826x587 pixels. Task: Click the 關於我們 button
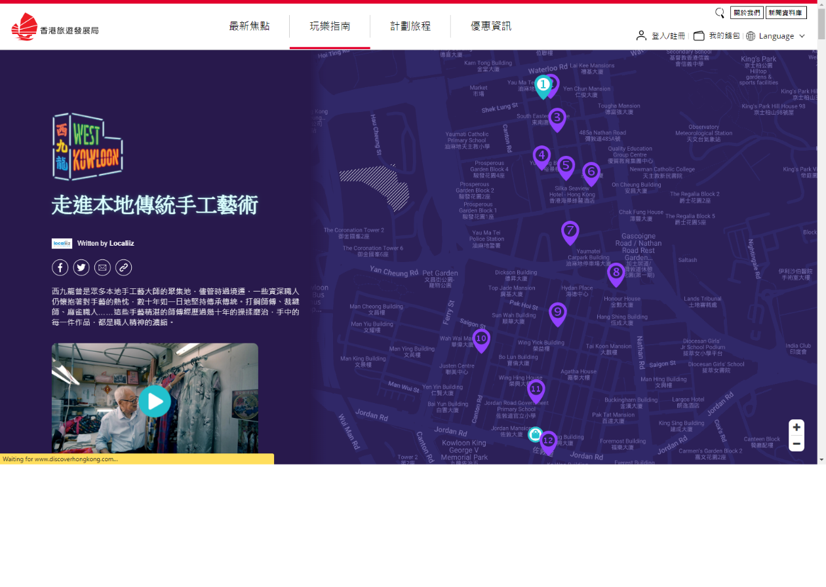pyautogui.click(x=747, y=12)
